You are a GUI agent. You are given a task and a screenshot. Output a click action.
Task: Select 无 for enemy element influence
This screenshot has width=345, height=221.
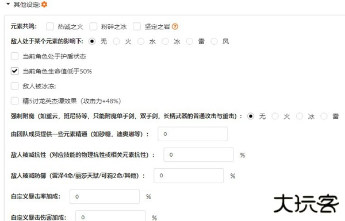(x=92, y=41)
